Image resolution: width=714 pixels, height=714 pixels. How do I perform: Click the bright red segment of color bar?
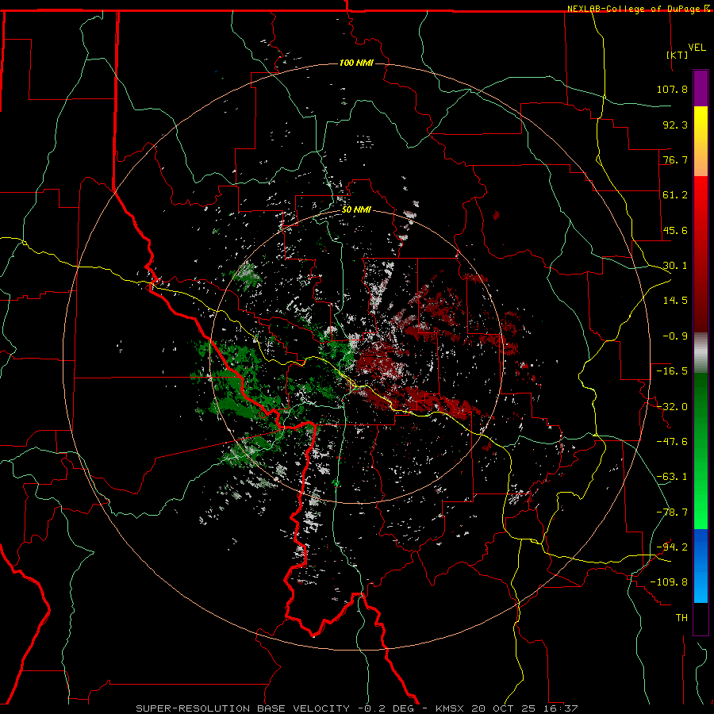[x=701, y=254]
